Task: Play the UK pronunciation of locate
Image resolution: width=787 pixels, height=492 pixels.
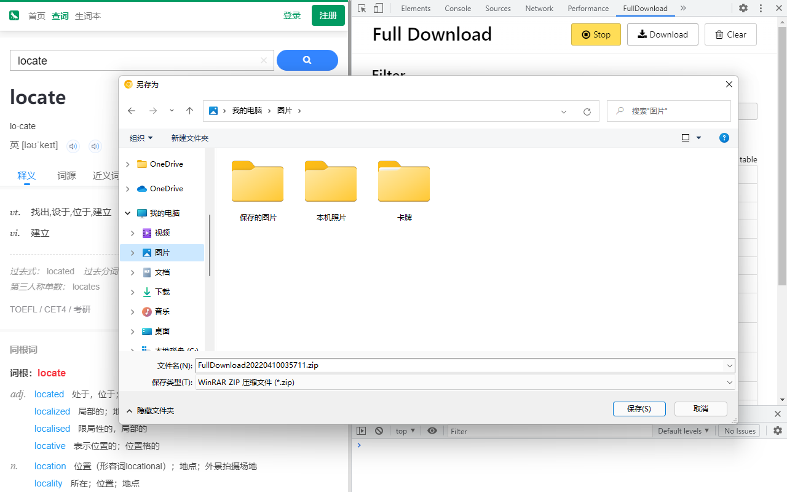Action: [x=73, y=146]
